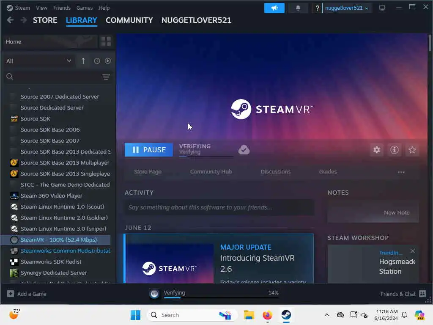Screen dimensions: 433x325
Task: Open the Windows Start menu
Action: [135, 315]
